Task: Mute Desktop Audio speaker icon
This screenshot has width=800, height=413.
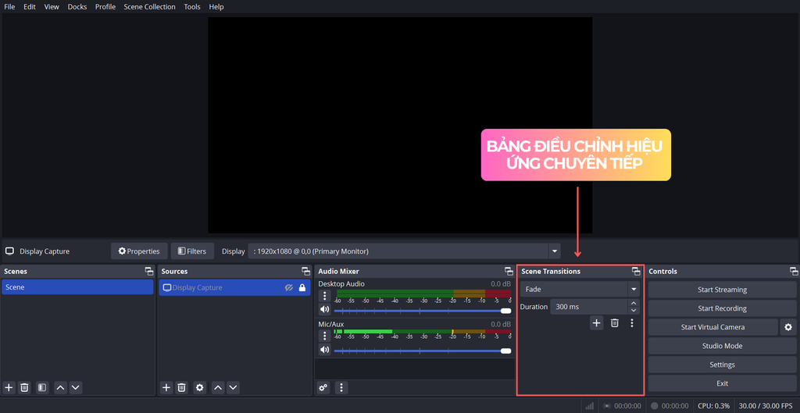Action: 324,309
